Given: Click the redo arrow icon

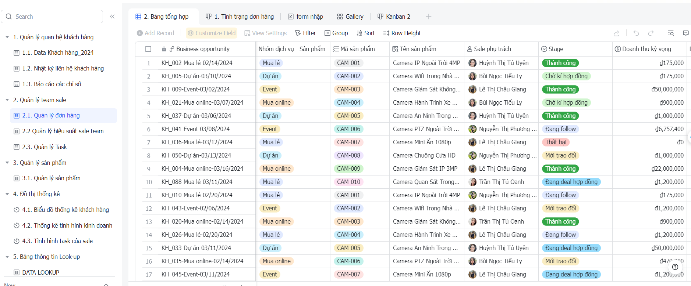Looking at the screenshot, I should coord(651,33).
